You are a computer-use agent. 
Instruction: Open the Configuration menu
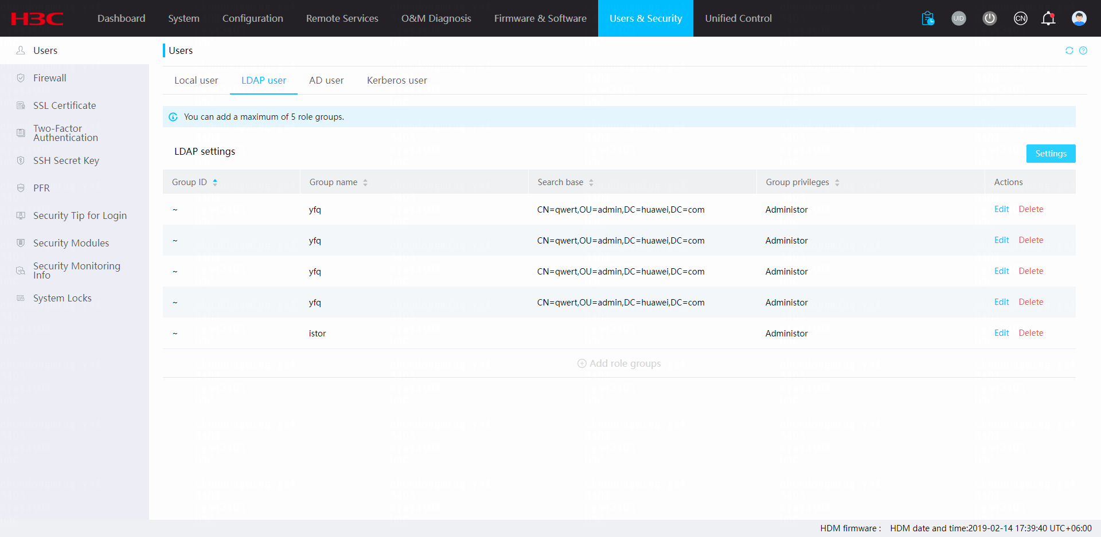coord(253,18)
